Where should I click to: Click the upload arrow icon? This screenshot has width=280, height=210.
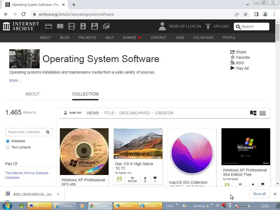click(208, 26)
